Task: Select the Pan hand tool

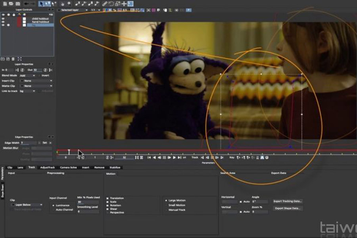Action: pyautogui.click(x=61, y=3)
